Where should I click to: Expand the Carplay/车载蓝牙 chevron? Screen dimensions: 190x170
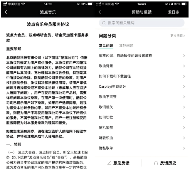tap(184, 86)
